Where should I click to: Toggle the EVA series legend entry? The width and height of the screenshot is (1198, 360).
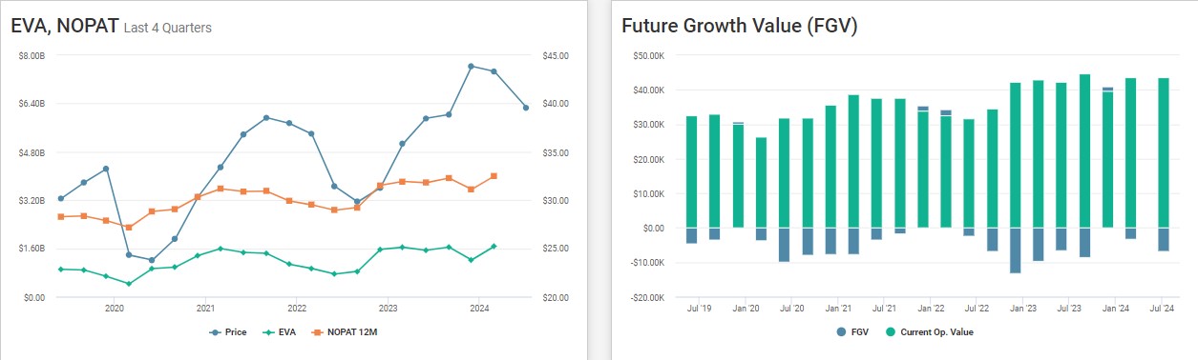click(280, 331)
